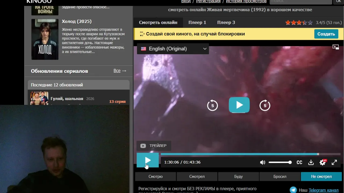Click the Создать button in yellow banner
Image resolution: width=344 pixels, height=193 pixels.
pyautogui.click(x=326, y=34)
